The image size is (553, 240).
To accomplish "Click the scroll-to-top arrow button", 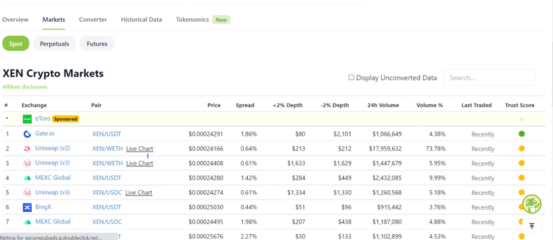I will [x=532, y=226].
